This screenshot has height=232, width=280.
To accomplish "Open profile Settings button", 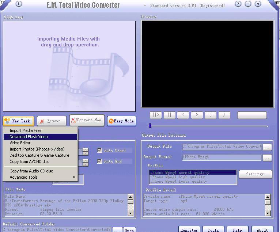I will coord(255,174).
